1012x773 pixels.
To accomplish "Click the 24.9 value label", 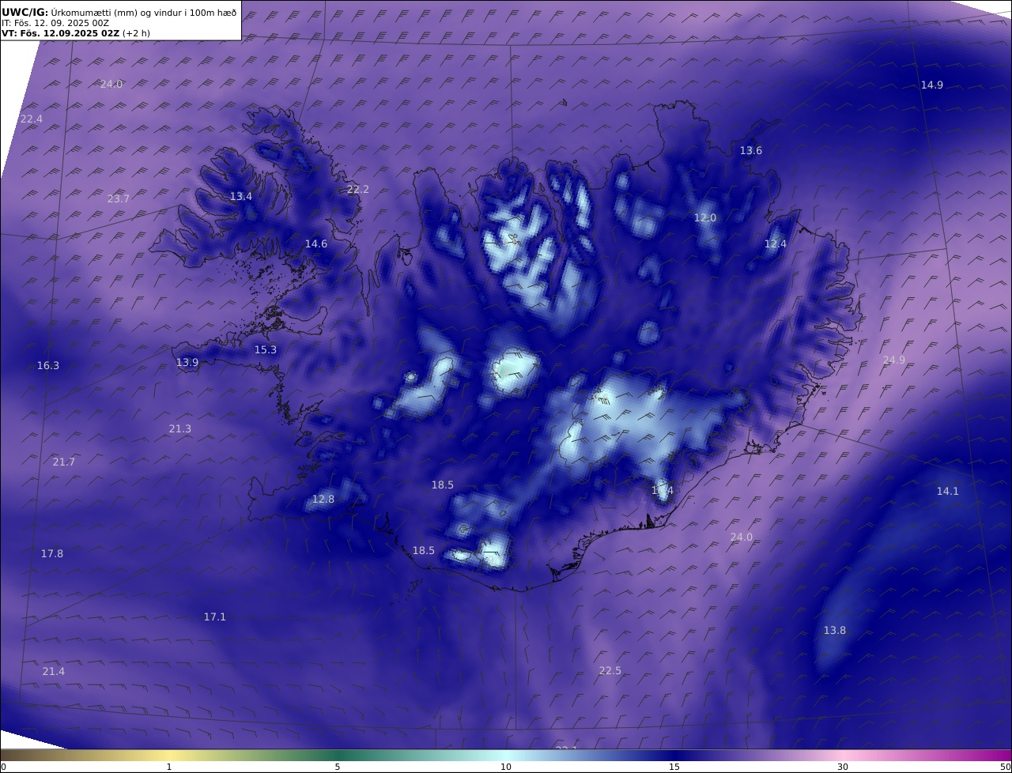I will [x=894, y=360].
